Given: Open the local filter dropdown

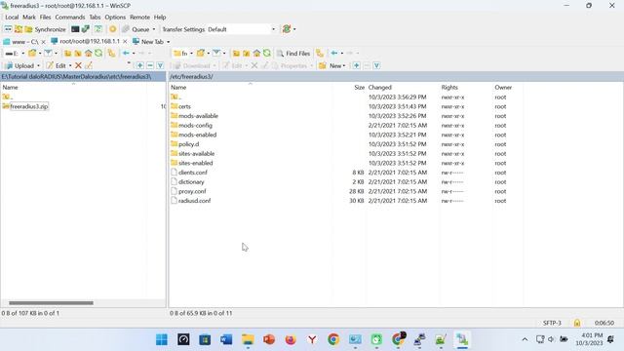Looking at the screenshot, I should coord(56,54).
